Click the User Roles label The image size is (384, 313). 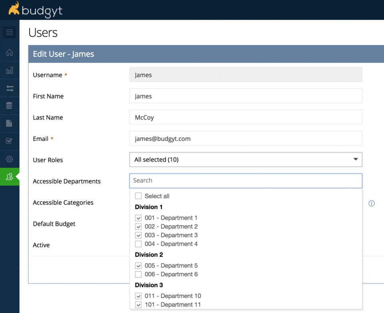point(48,160)
